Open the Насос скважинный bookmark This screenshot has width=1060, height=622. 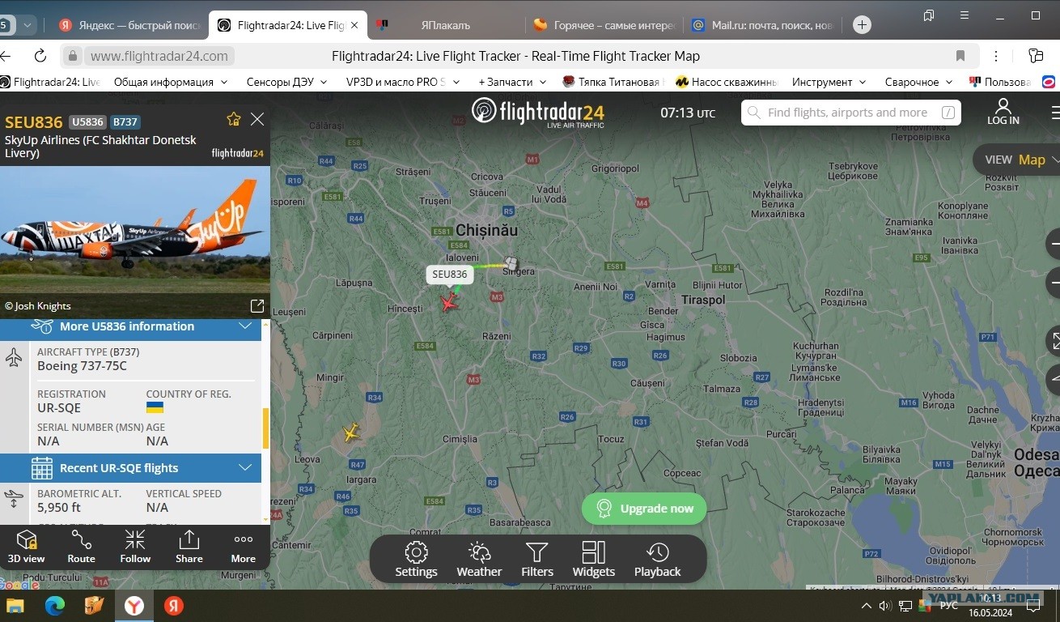click(727, 82)
